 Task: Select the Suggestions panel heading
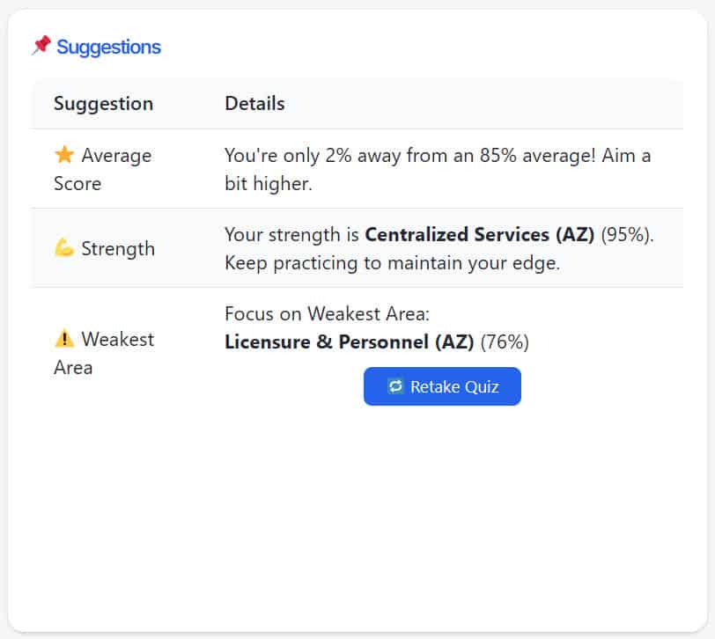coord(108,47)
